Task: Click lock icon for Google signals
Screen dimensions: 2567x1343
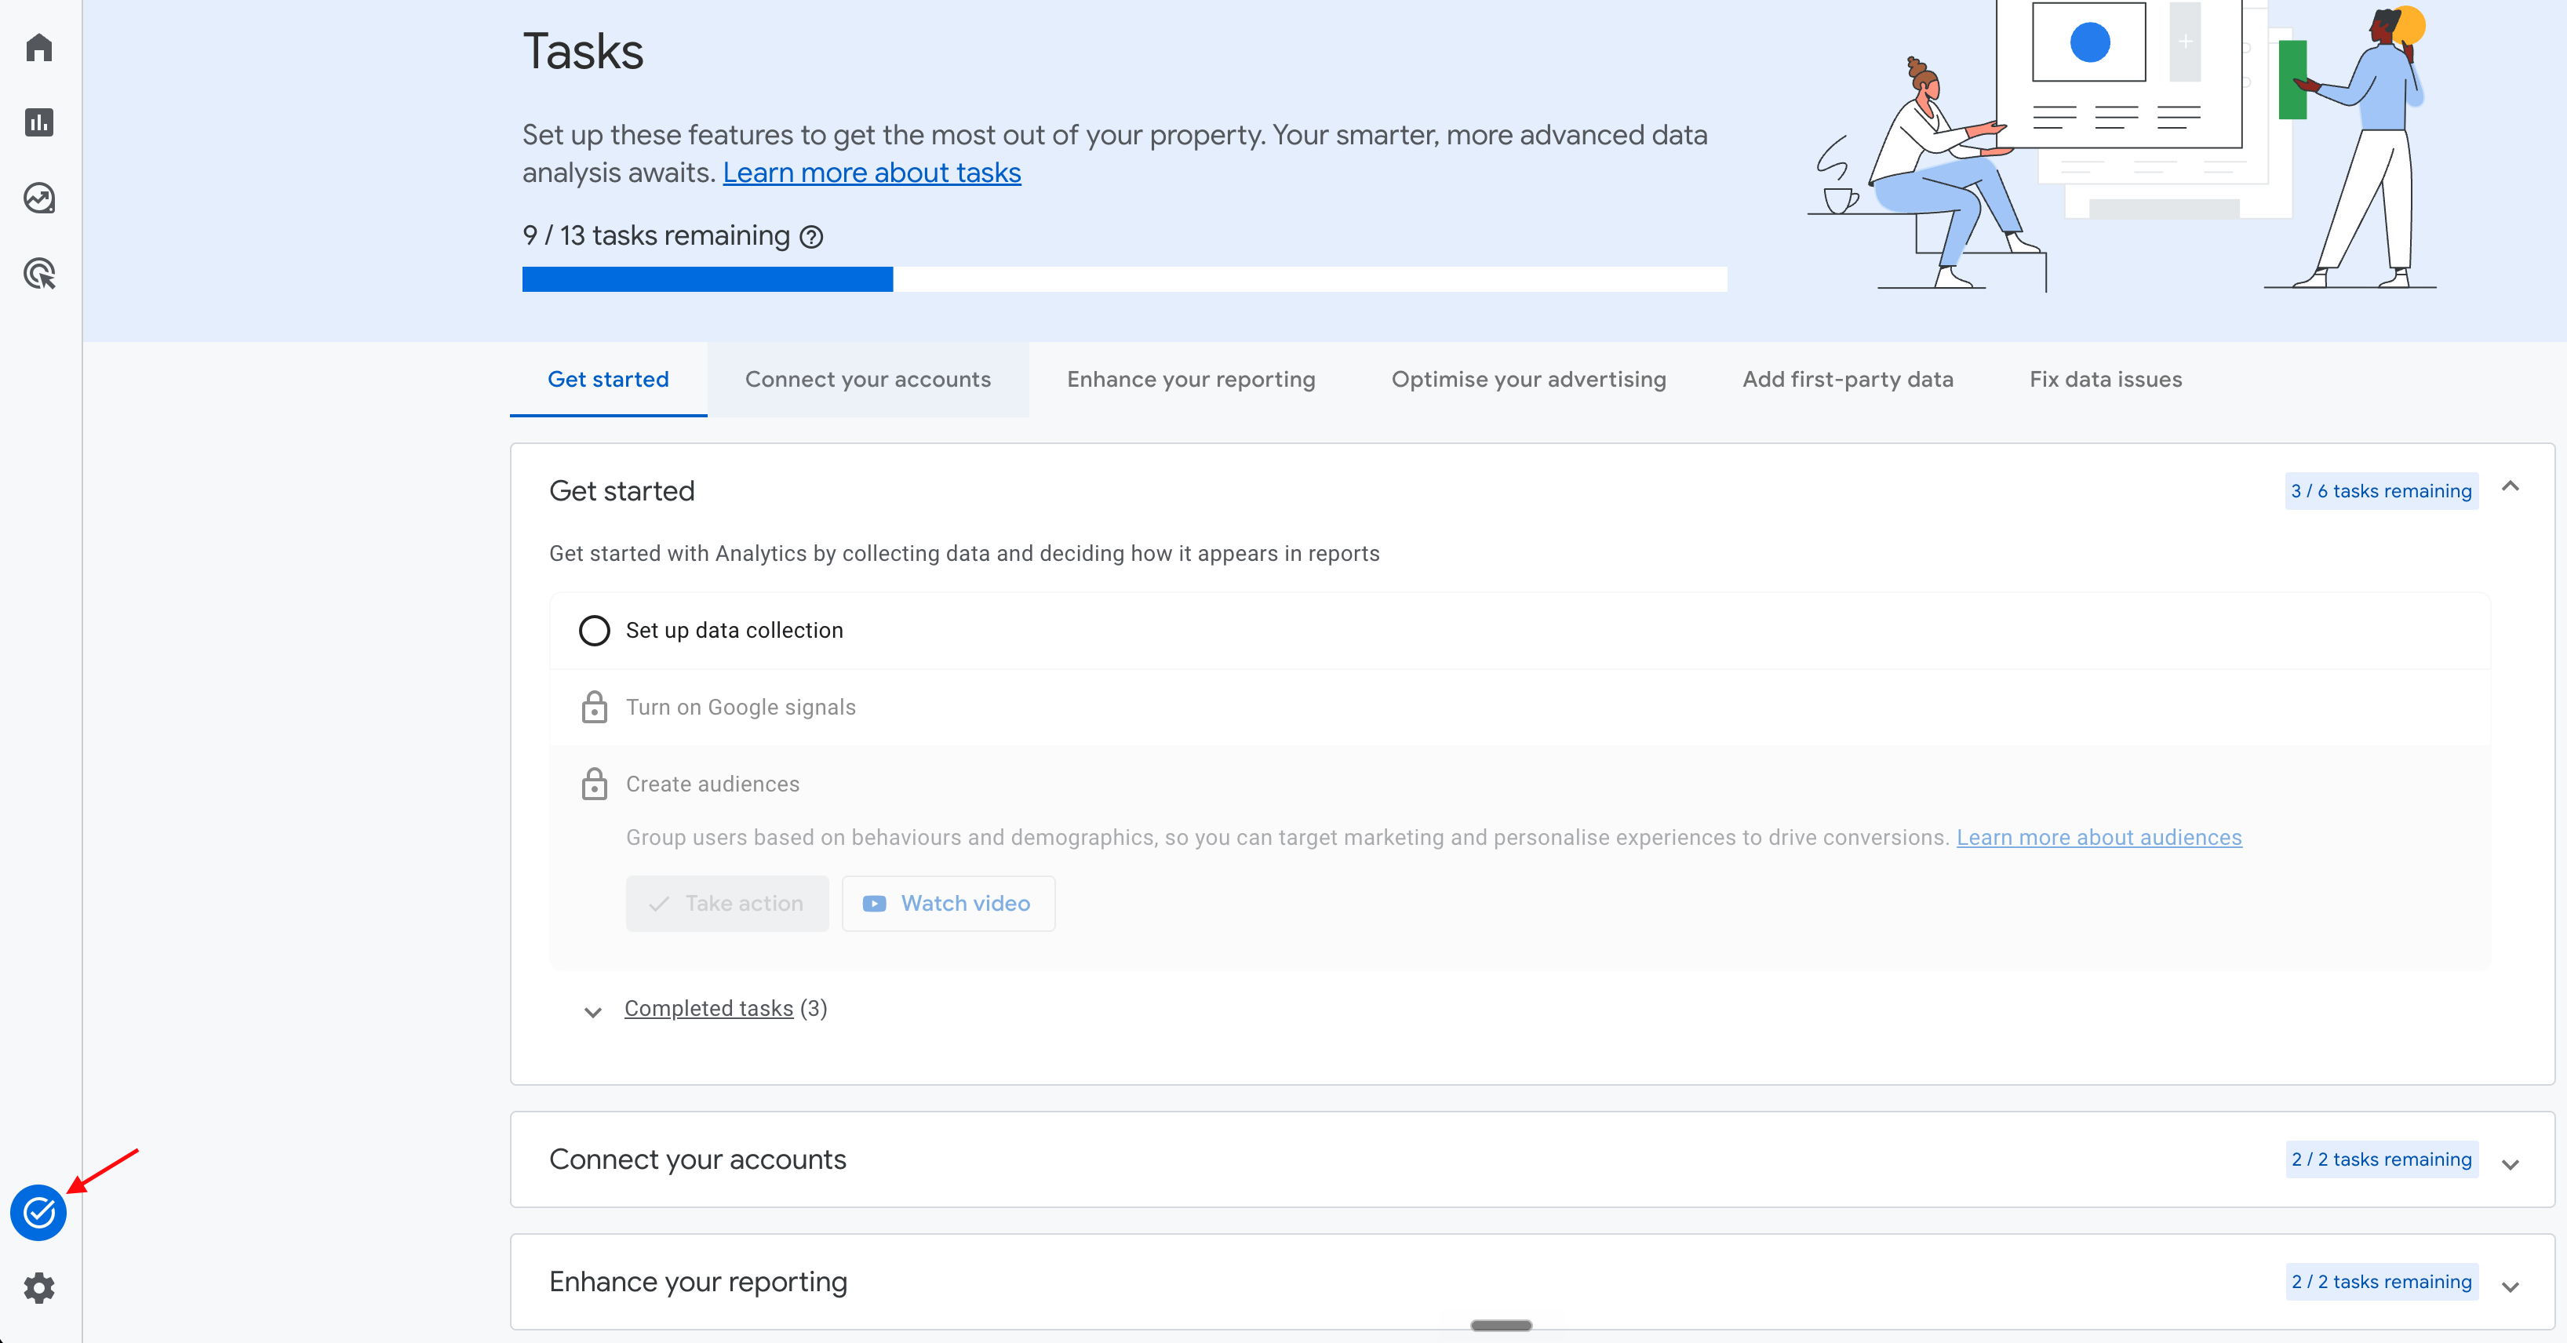Action: (594, 708)
